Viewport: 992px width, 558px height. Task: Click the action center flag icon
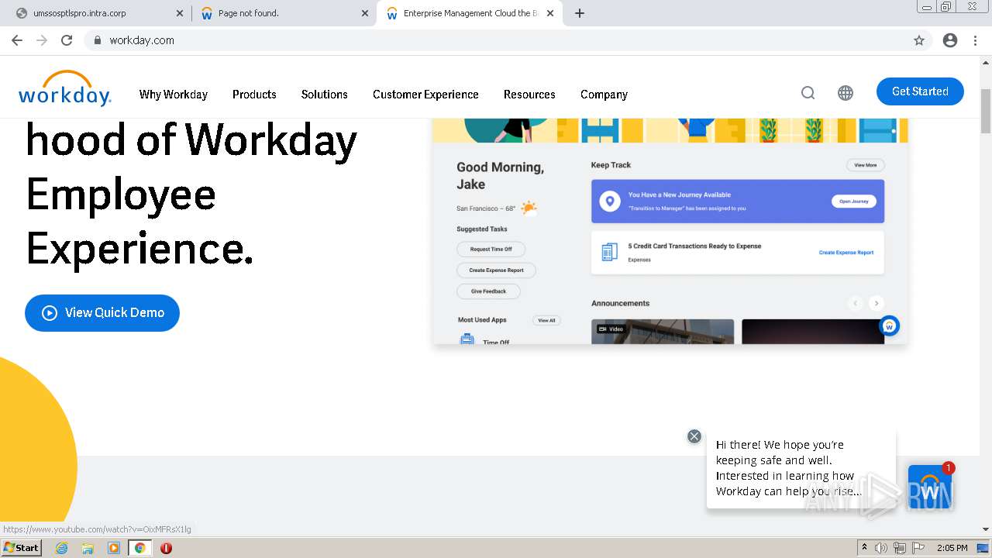click(x=918, y=548)
